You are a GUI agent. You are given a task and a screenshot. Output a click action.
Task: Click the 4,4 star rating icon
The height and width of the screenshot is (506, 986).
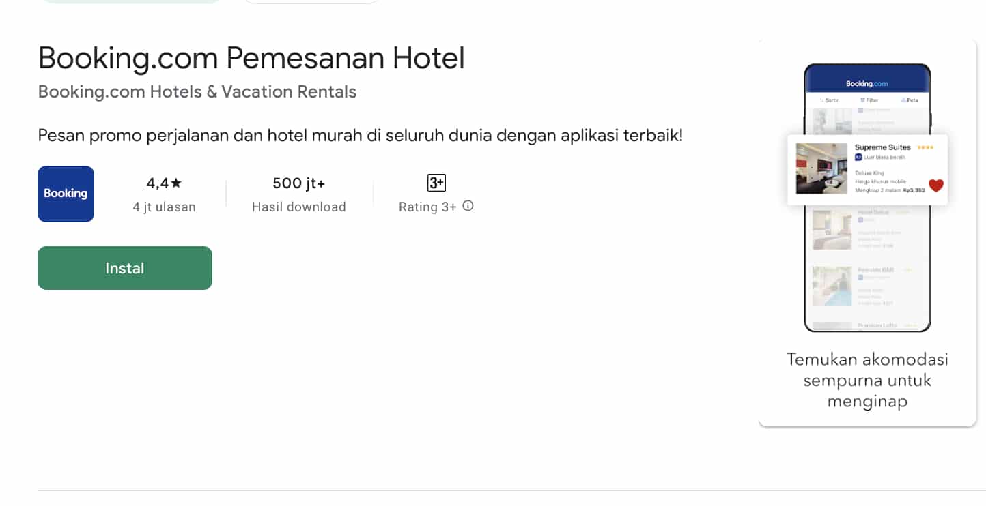(x=163, y=183)
